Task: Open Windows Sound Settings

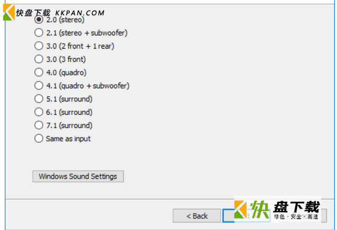Action: tap(78, 176)
